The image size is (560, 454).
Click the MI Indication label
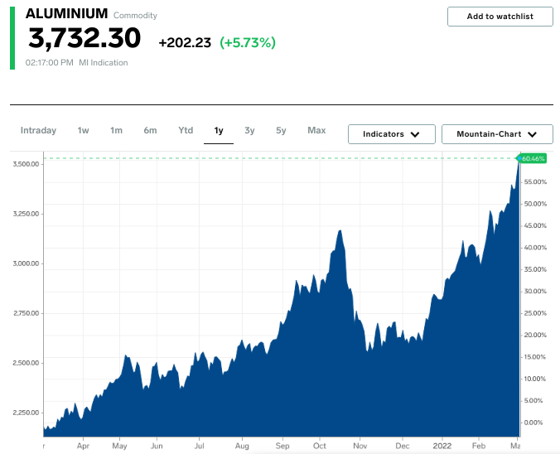[x=104, y=63]
